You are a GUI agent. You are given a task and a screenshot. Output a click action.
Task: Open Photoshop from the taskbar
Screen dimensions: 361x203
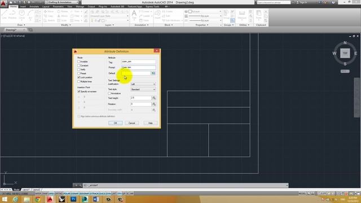[x=73, y=199]
